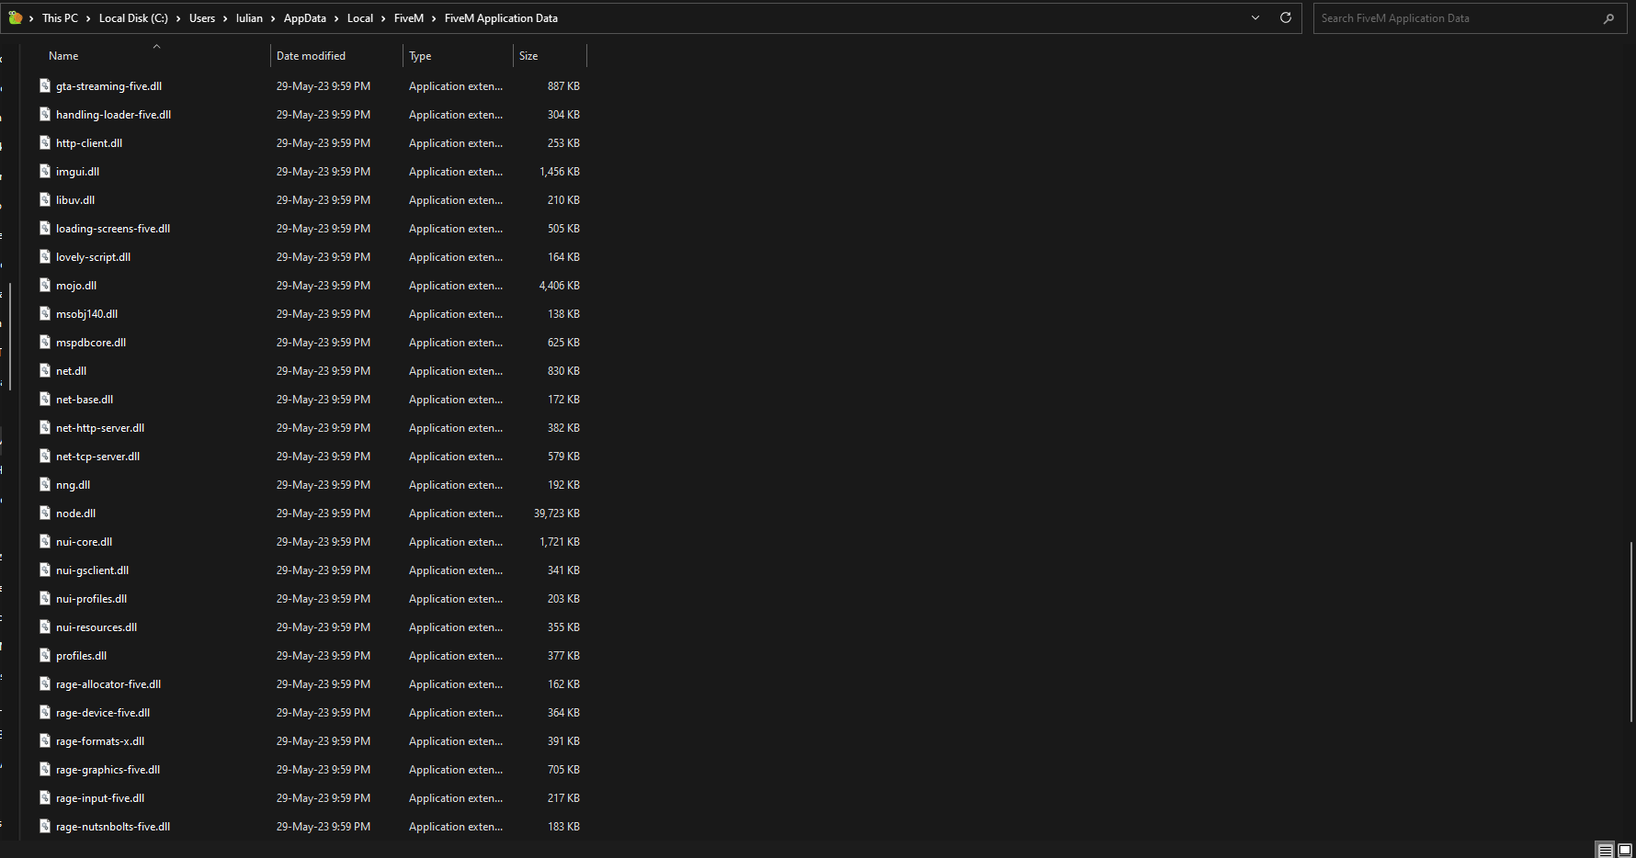Image resolution: width=1636 pixels, height=858 pixels.
Task: Select the rage-device-five.dll file name
Action: (103, 713)
